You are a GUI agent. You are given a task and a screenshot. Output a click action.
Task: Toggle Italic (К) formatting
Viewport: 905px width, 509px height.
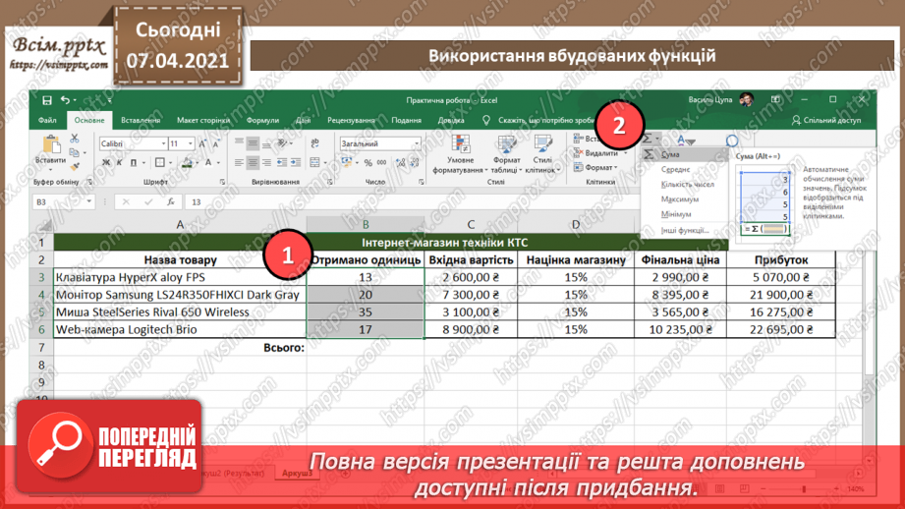[x=119, y=163]
